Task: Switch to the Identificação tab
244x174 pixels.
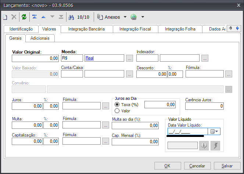Action: pyautogui.click(x=21, y=29)
